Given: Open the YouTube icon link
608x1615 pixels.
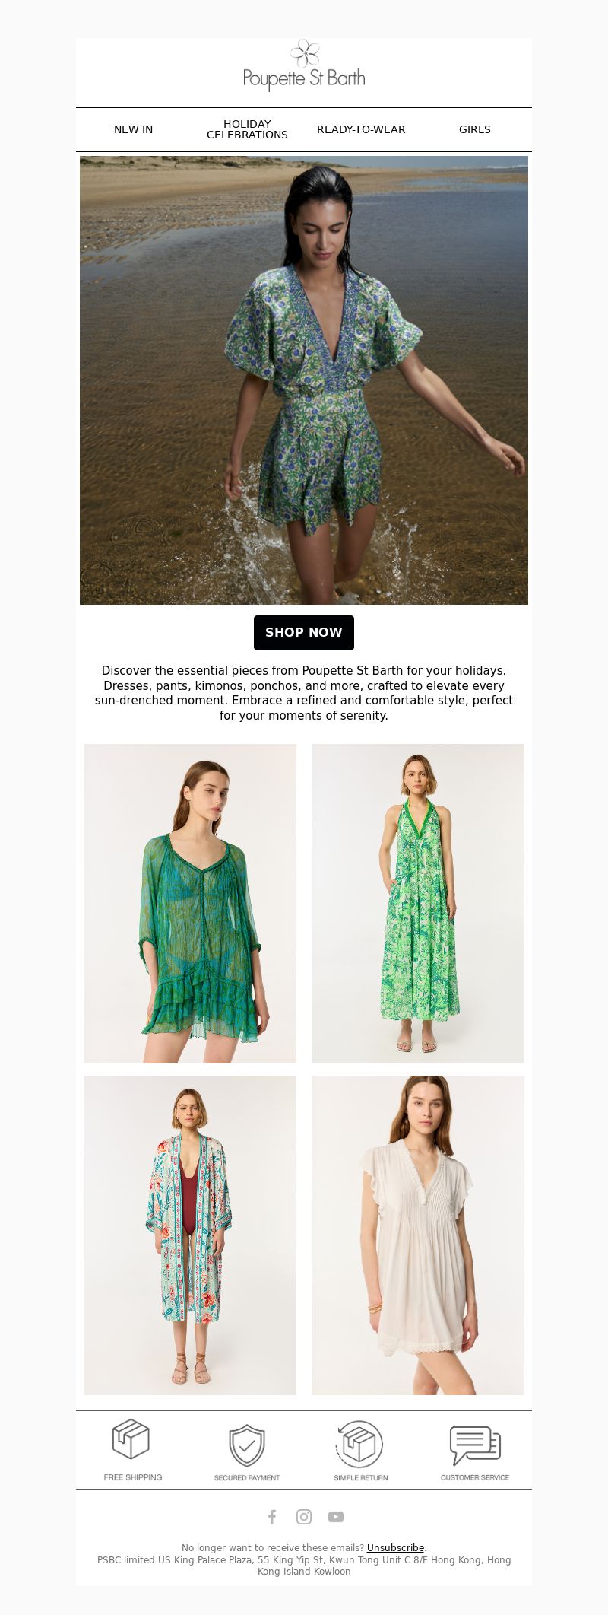Looking at the screenshot, I should click(x=336, y=1517).
